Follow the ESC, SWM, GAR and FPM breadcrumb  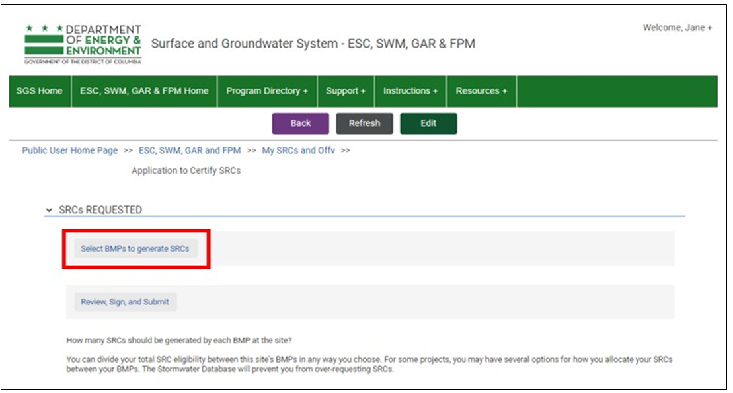click(x=190, y=151)
